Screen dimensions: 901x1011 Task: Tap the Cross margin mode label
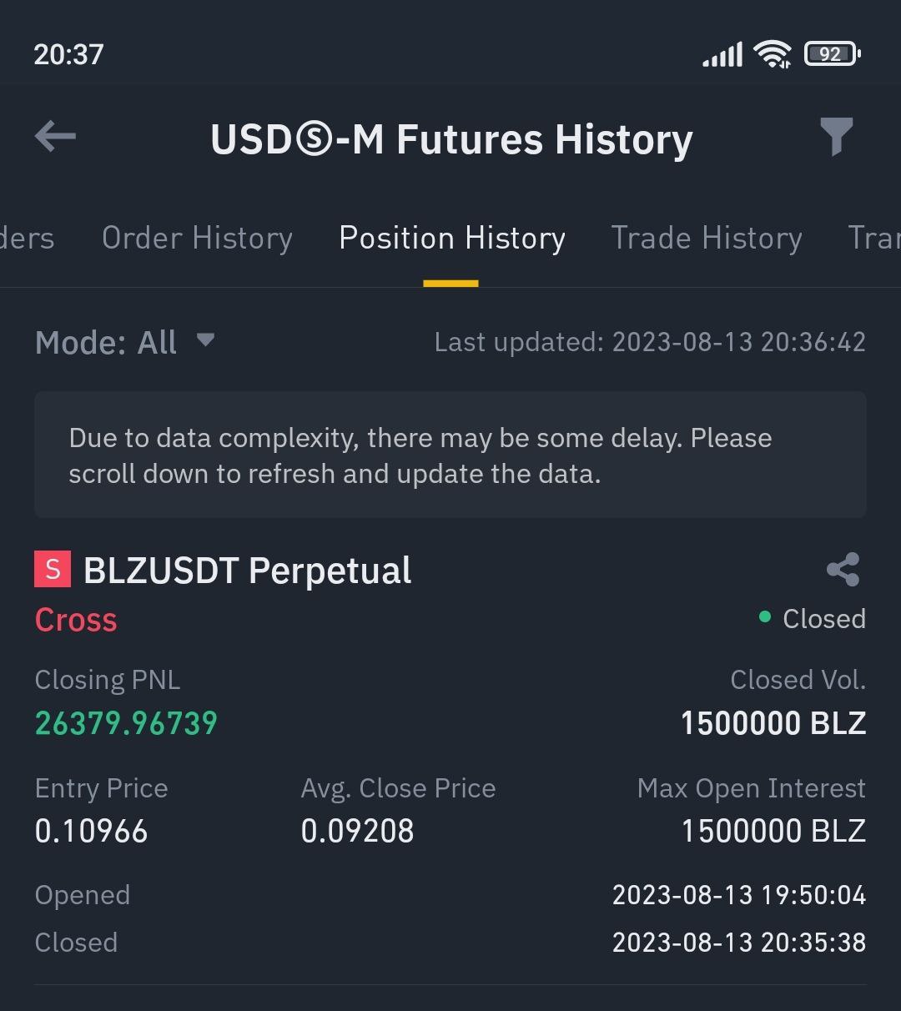point(76,620)
